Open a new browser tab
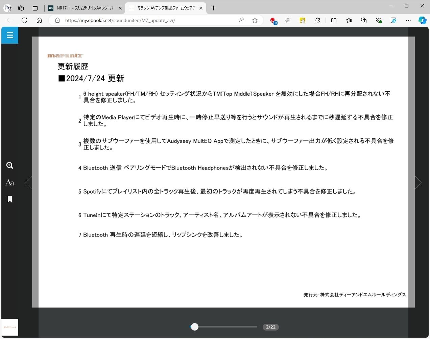 [x=213, y=8]
